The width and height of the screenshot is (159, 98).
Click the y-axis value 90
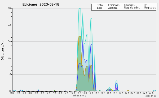pyautogui.click(x=10, y=8)
